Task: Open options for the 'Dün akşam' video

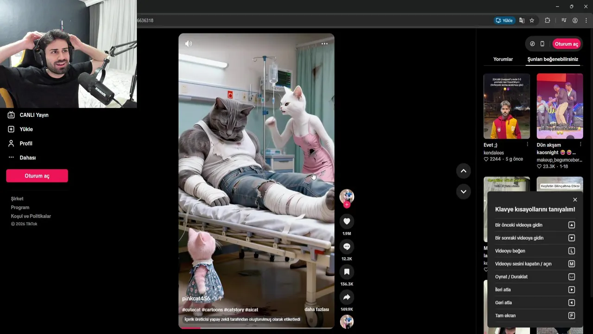Action: point(580,144)
